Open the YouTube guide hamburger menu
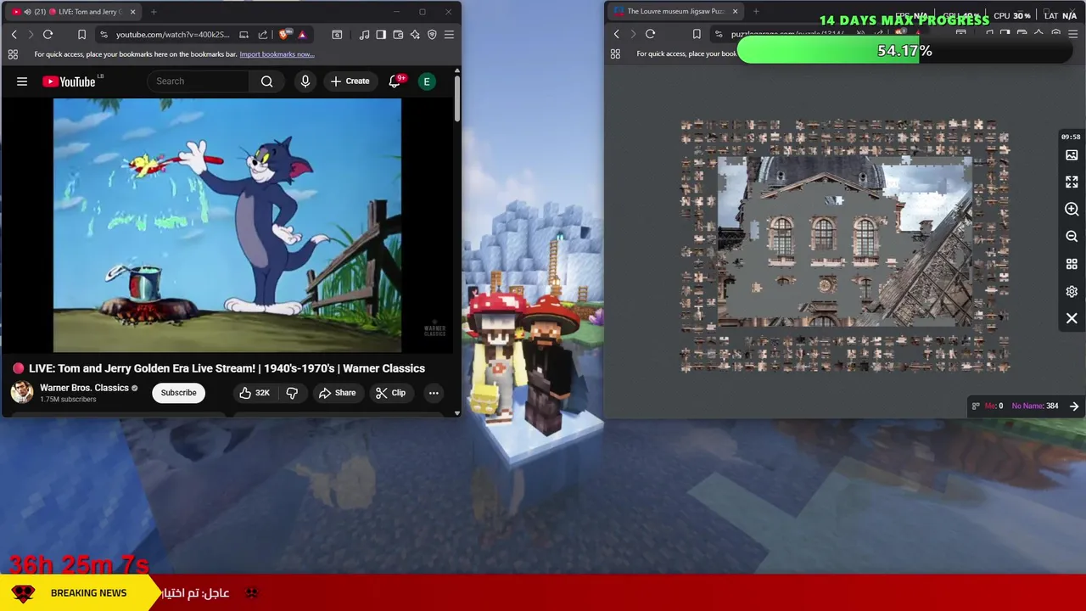This screenshot has width=1086, height=611. [22, 81]
